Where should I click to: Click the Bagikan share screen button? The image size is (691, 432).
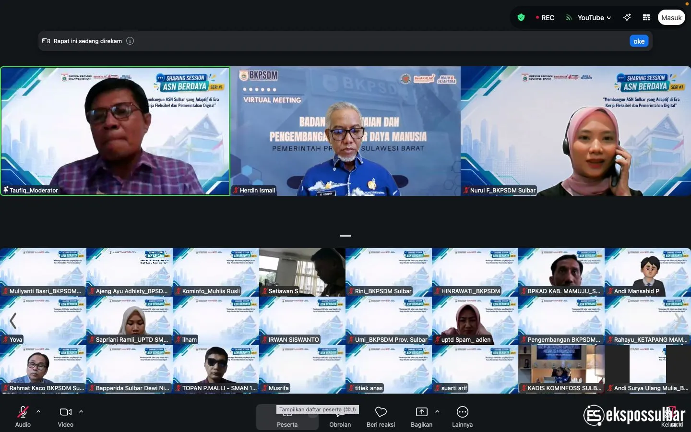421,417
